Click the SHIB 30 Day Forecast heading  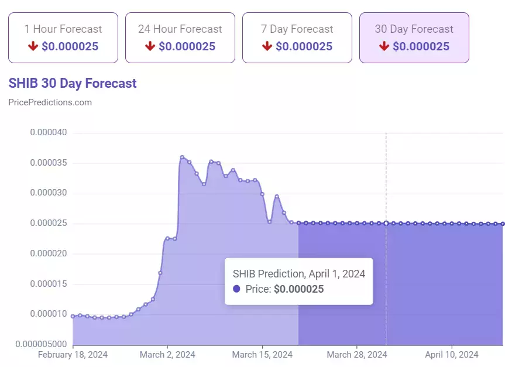73,83
